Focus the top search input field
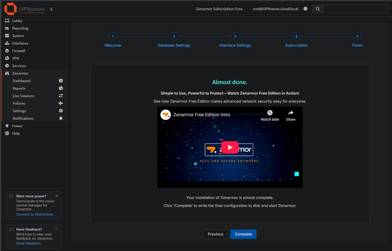 click(x=355, y=9)
